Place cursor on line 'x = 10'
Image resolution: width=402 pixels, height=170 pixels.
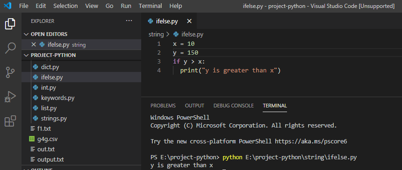point(184,44)
